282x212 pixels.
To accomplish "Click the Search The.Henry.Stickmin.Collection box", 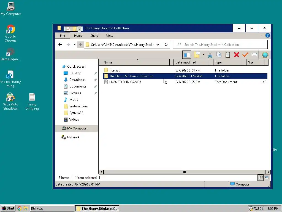I will point(220,44).
